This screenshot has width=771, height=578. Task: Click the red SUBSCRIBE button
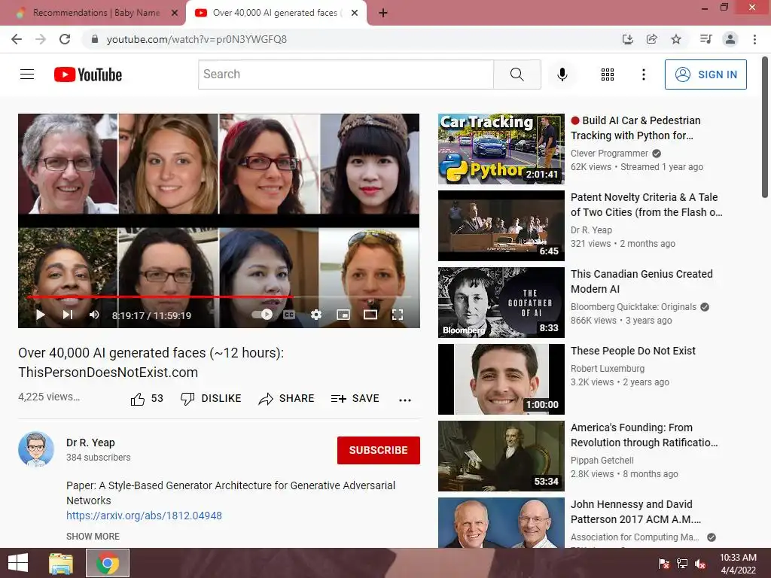coord(378,450)
